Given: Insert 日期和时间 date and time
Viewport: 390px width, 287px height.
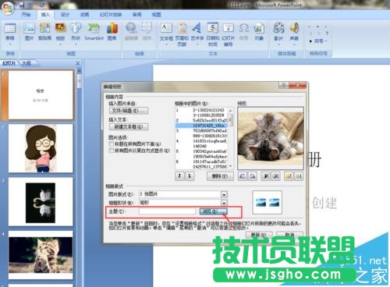Looking at the screenshot, I should [213, 34].
